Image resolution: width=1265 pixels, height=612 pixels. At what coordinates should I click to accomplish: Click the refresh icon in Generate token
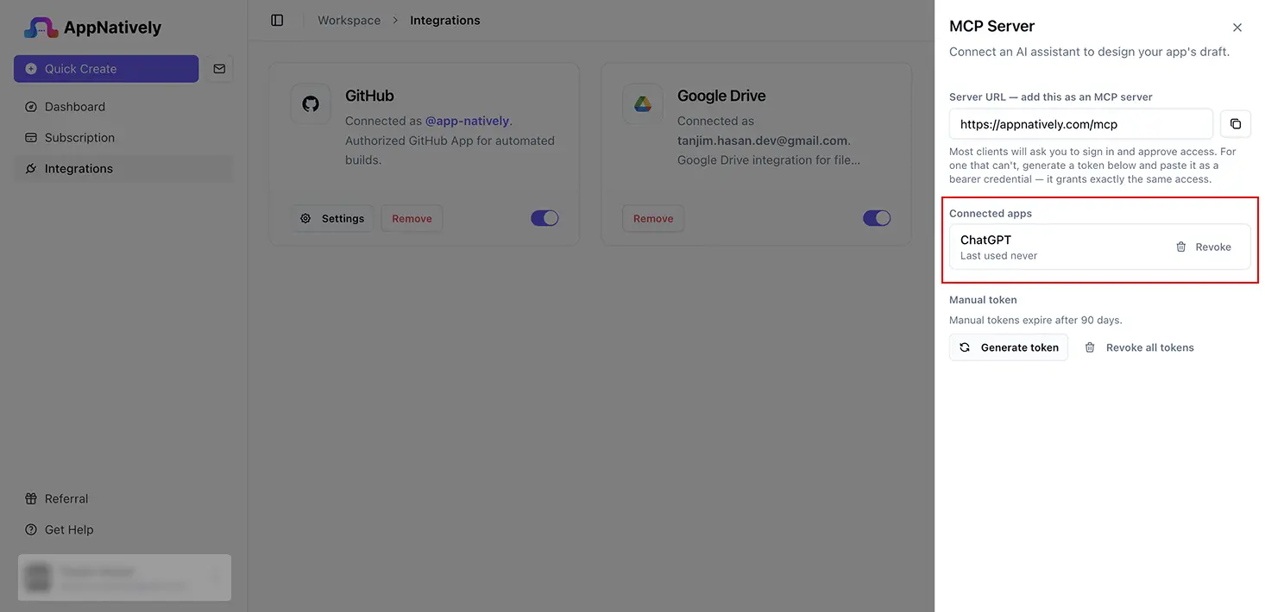point(965,347)
